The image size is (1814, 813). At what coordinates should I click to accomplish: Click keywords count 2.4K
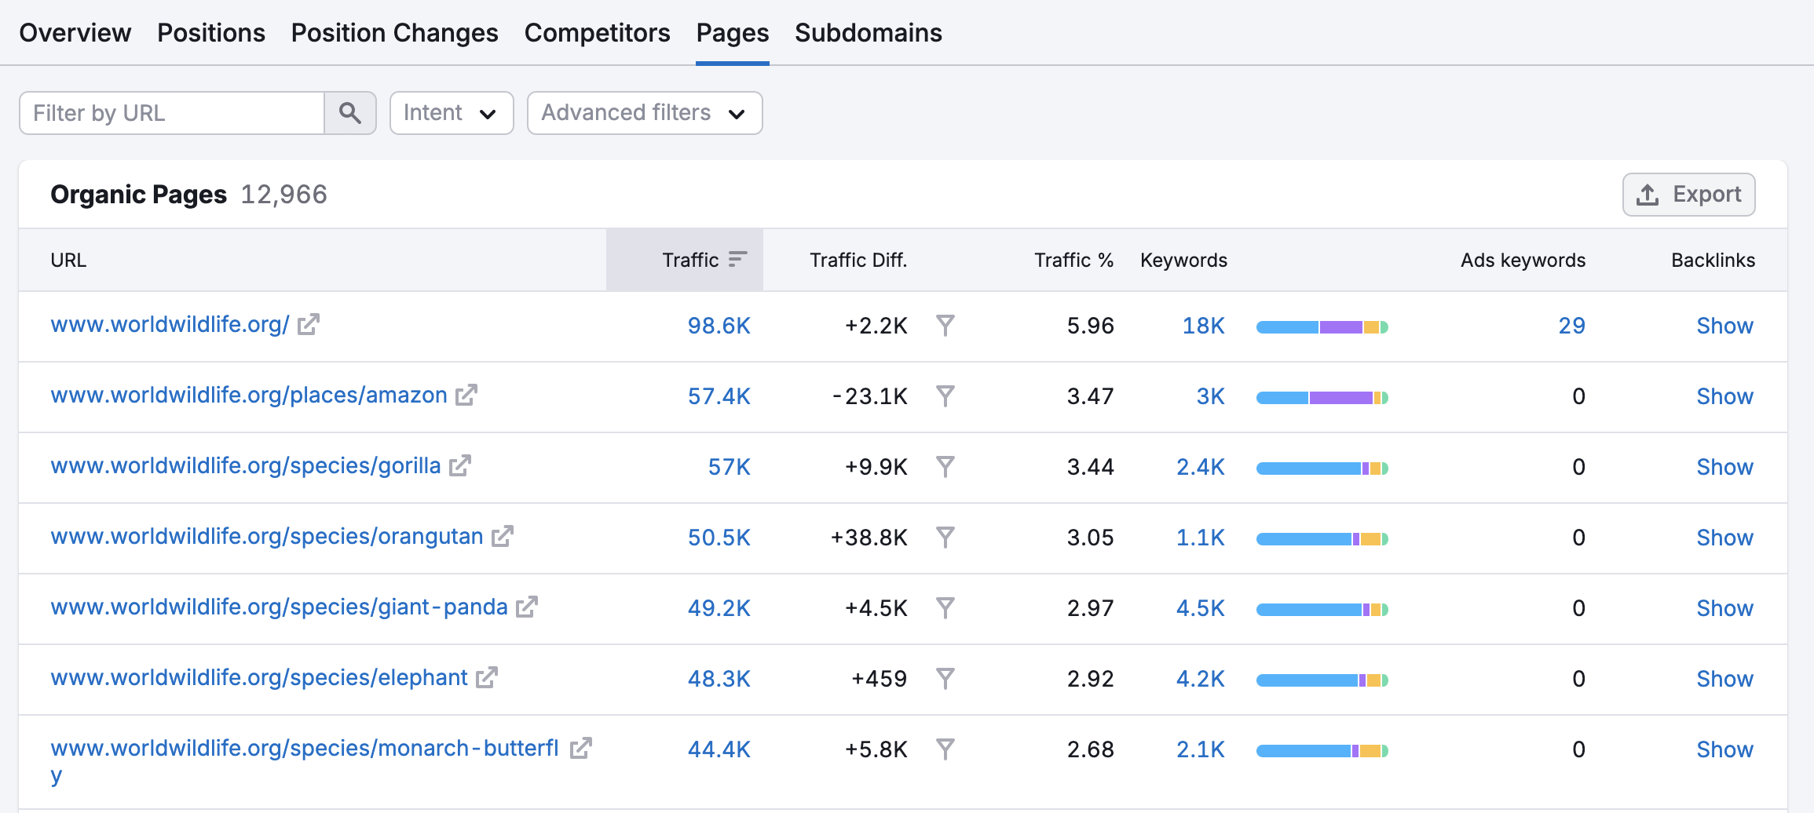(1201, 467)
